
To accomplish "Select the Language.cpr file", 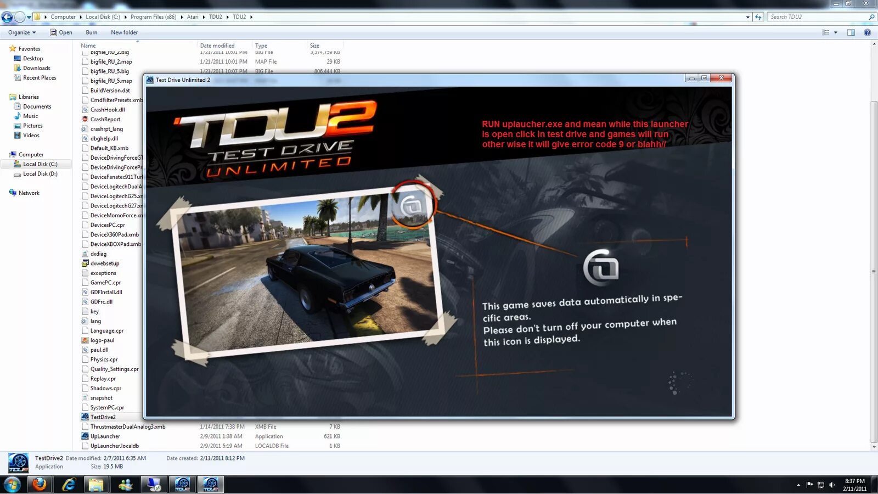I will click(x=107, y=331).
